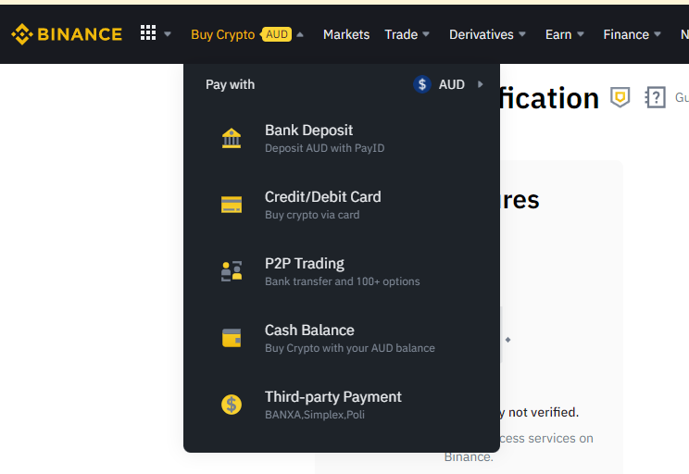Open the Finance menu
Viewport: 689px width, 474px height.
click(626, 34)
